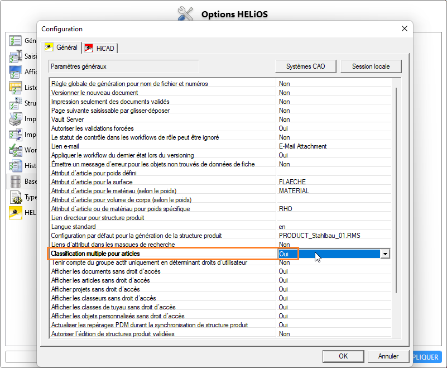Select row "Afficher les objets personnalisés sans droit d'accès"
447x368 pixels.
220,316
